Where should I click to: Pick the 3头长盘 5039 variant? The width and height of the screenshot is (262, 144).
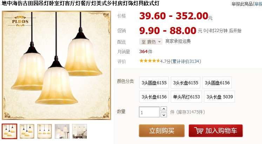[x=220, y=97]
